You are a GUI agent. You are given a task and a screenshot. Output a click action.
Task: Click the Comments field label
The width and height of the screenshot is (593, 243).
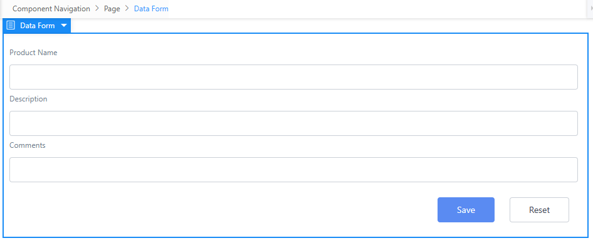(x=27, y=145)
